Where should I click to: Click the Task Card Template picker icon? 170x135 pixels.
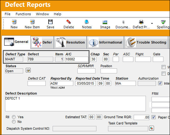(152, 128)
